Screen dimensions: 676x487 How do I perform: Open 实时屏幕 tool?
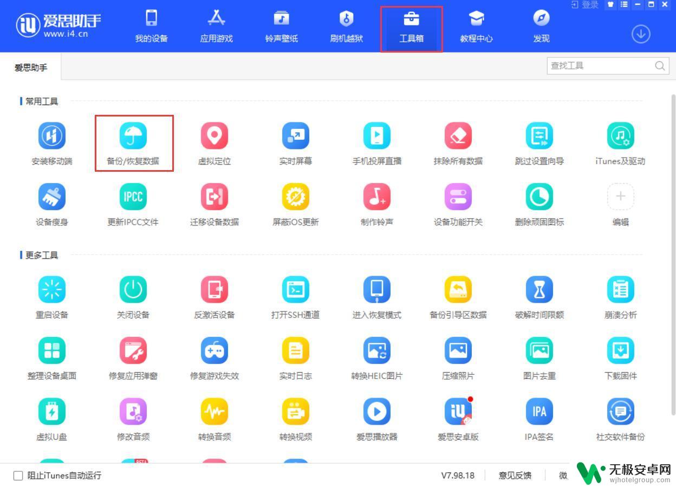pyautogui.click(x=296, y=135)
